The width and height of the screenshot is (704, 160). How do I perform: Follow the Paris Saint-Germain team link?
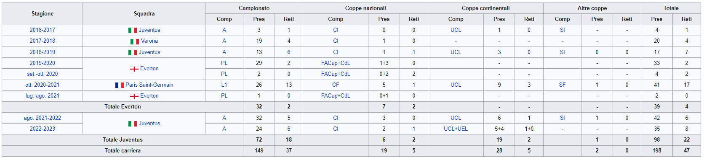[x=149, y=85]
